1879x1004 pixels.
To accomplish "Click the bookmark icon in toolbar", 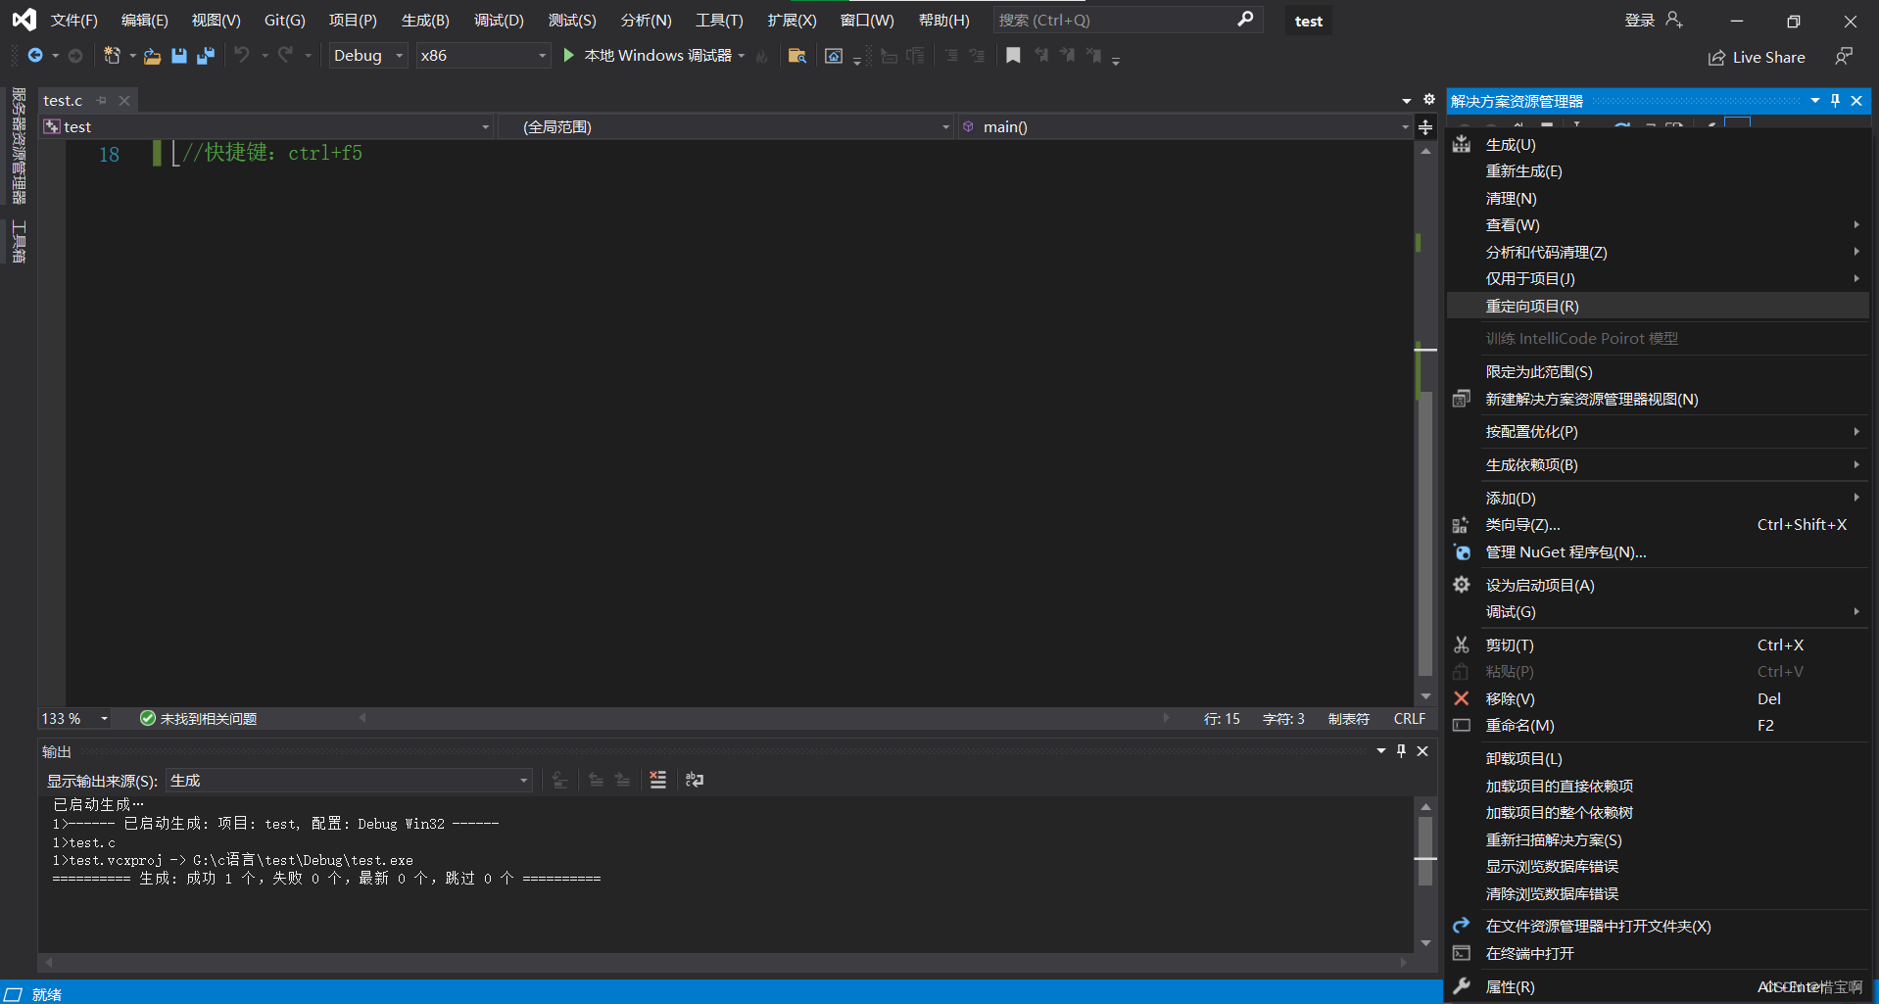I will 1013,56.
